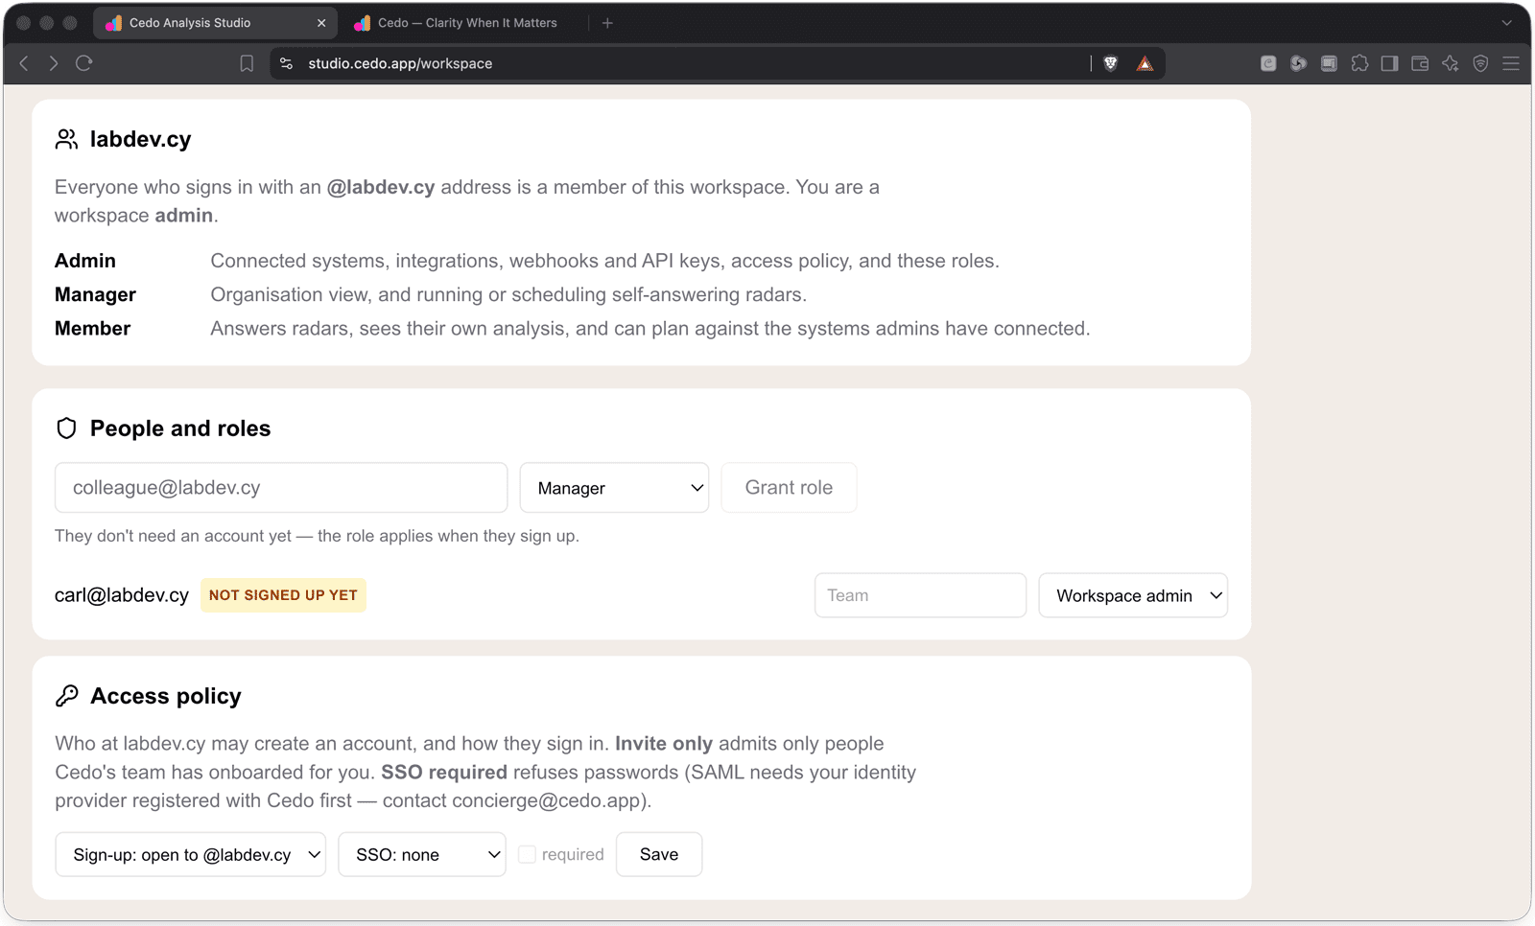Open the Extensions puzzle-piece menu
The width and height of the screenshot is (1535, 926).
coord(1359,63)
